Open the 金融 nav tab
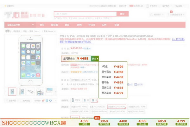The height and width of the screenshot is (127, 190). [117, 25]
